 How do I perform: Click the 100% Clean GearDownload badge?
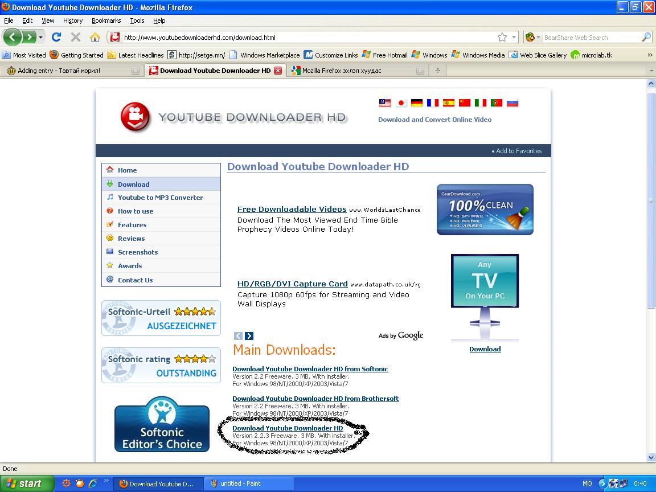point(485,210)
